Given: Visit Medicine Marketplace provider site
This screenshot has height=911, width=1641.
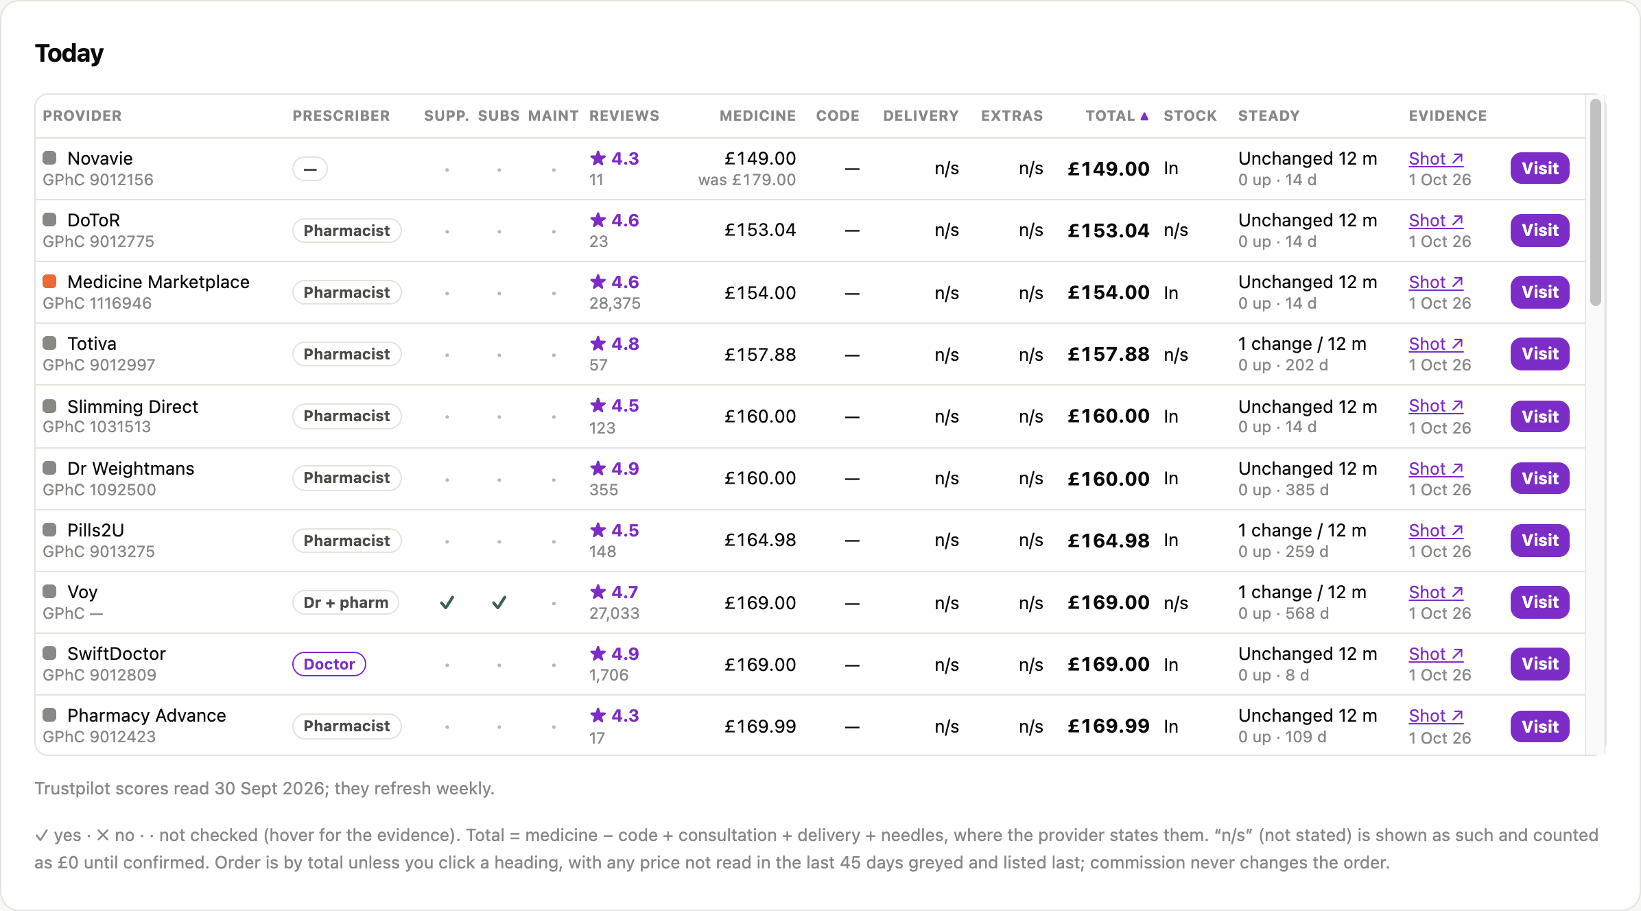Looking at the screenshot, I should [x=1539, y=292].
